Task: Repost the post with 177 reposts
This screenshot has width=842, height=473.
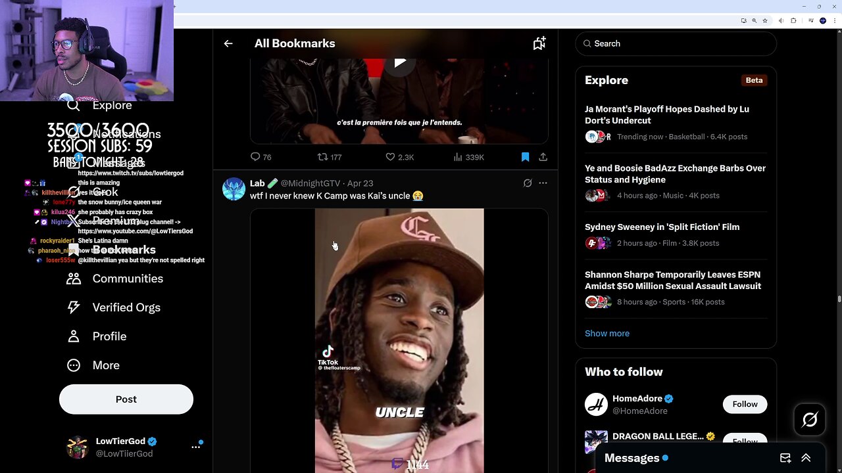Action: (330, 157)
